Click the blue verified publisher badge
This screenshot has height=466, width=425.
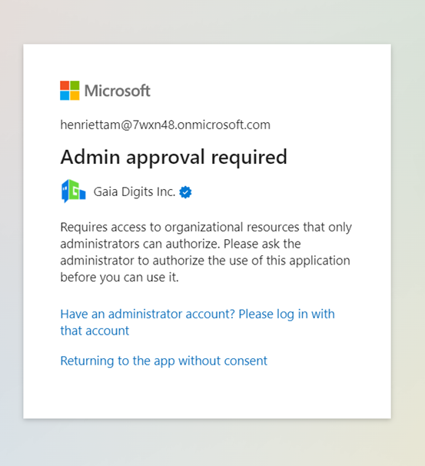[x=185, y=192]
